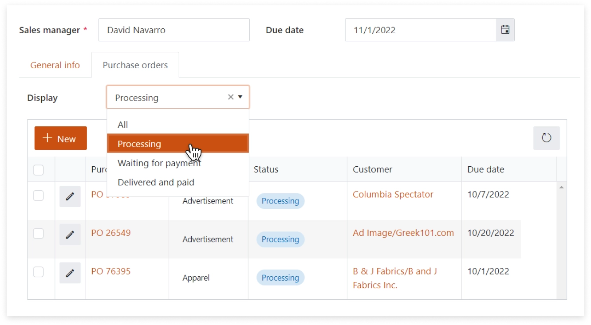Click the New button to create an order
The height and width of the screenshot is (325, 591).
pos(60,138)
